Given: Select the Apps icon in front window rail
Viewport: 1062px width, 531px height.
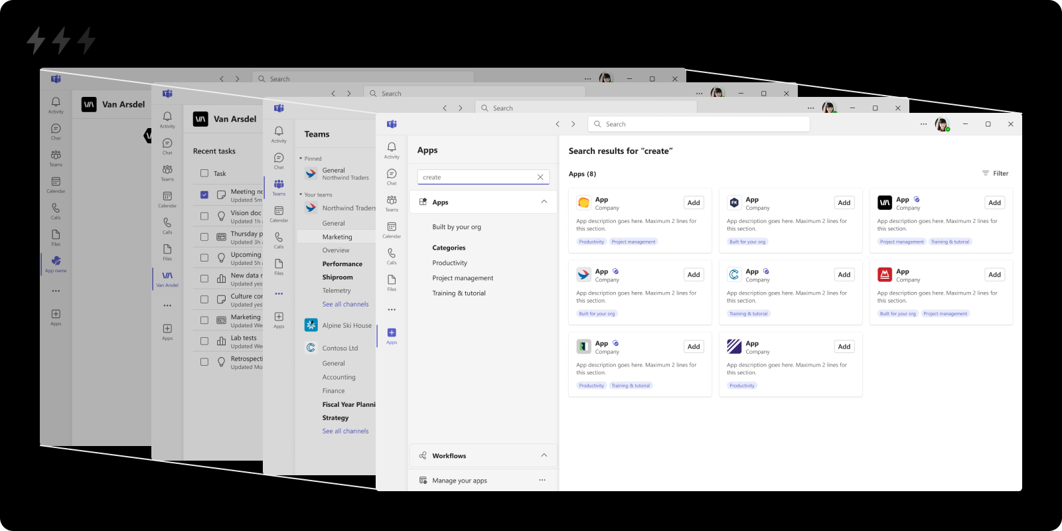Looking at the screenshot, I should 392,336.
